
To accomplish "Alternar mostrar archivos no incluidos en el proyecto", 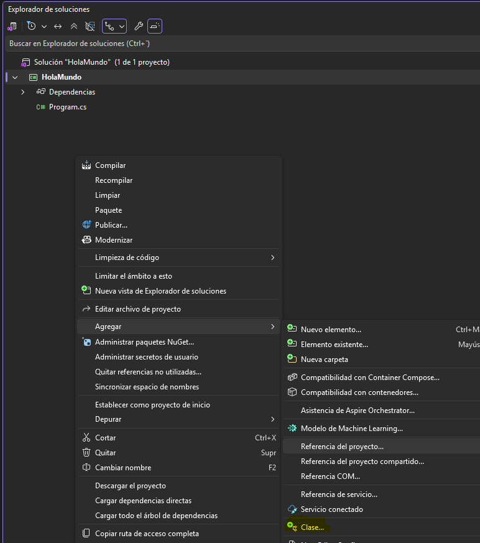I will [89, 26].
